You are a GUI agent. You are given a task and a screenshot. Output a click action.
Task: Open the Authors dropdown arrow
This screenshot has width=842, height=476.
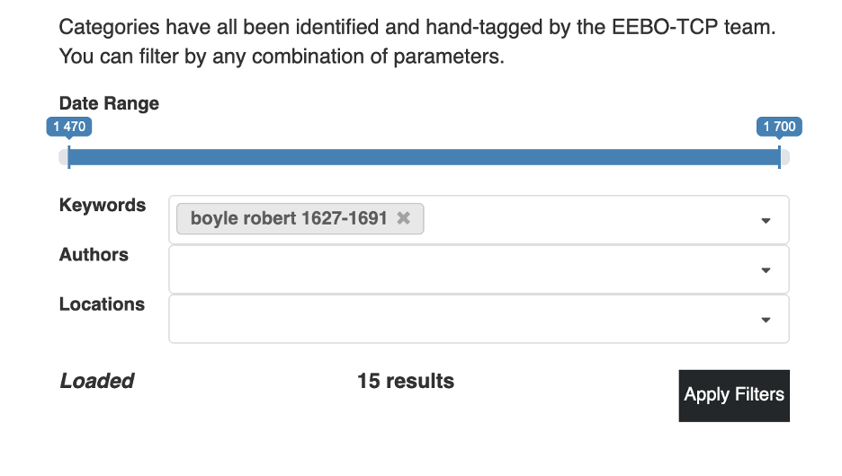click(x=766, y=270)
